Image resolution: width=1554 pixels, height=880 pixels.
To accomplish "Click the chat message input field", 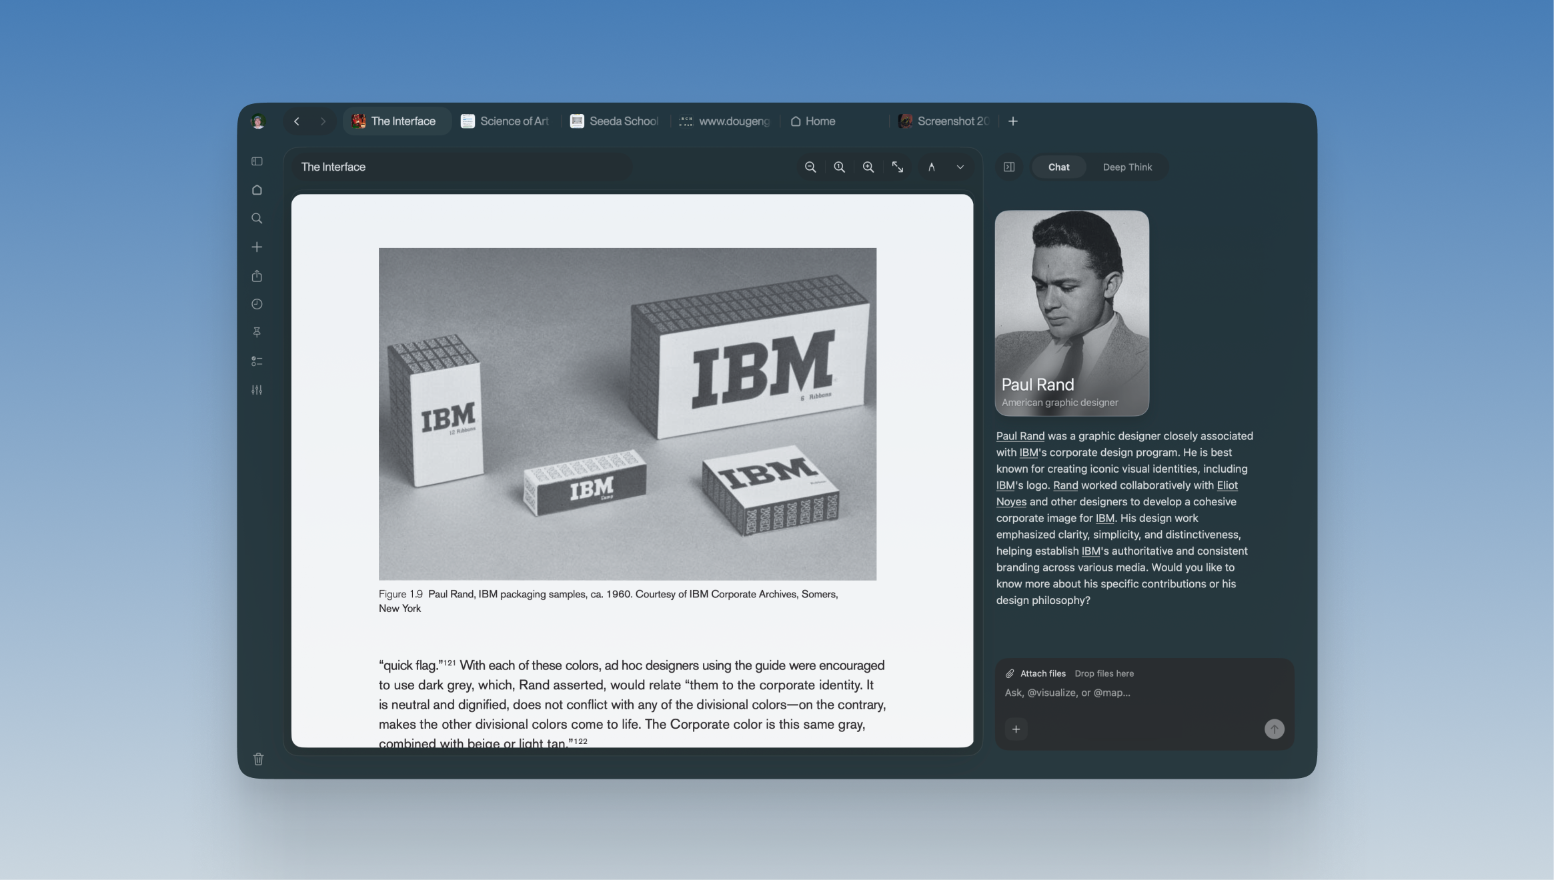I will pyautogui.click(x=1144, y=693).
